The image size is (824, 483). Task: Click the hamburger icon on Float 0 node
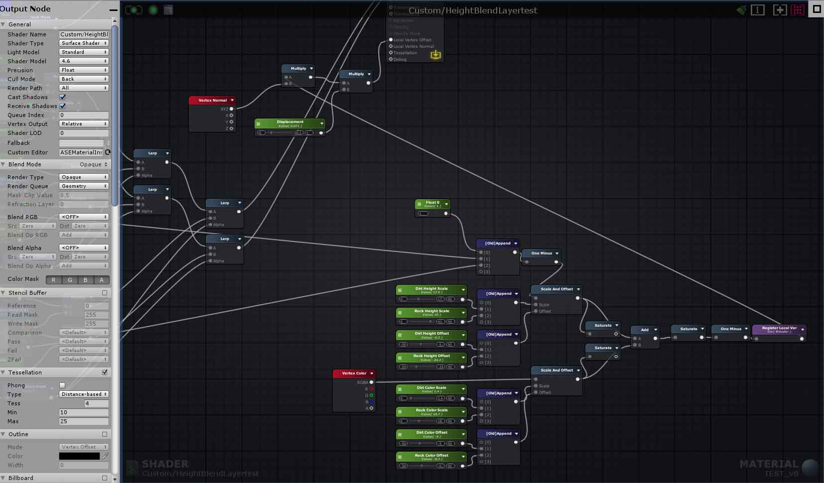coord(419,204)
